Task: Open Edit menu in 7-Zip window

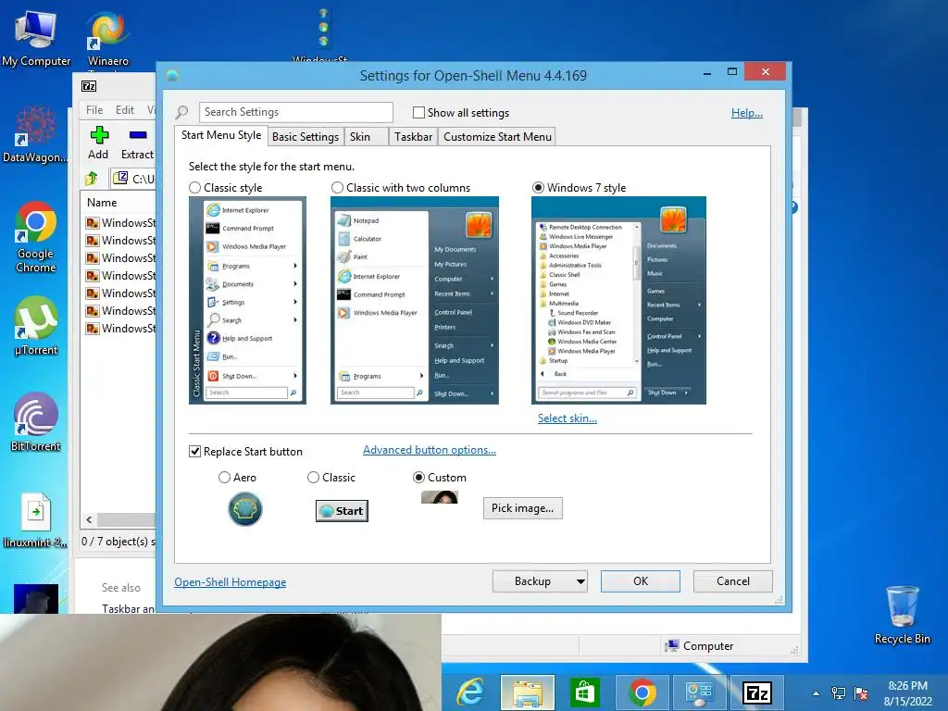Action: pyautogui.click(x=125, y=110)
